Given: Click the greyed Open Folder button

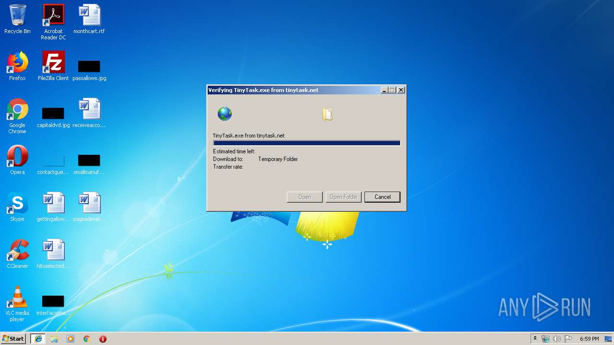Looking at the screenshot, I should 343,197.
